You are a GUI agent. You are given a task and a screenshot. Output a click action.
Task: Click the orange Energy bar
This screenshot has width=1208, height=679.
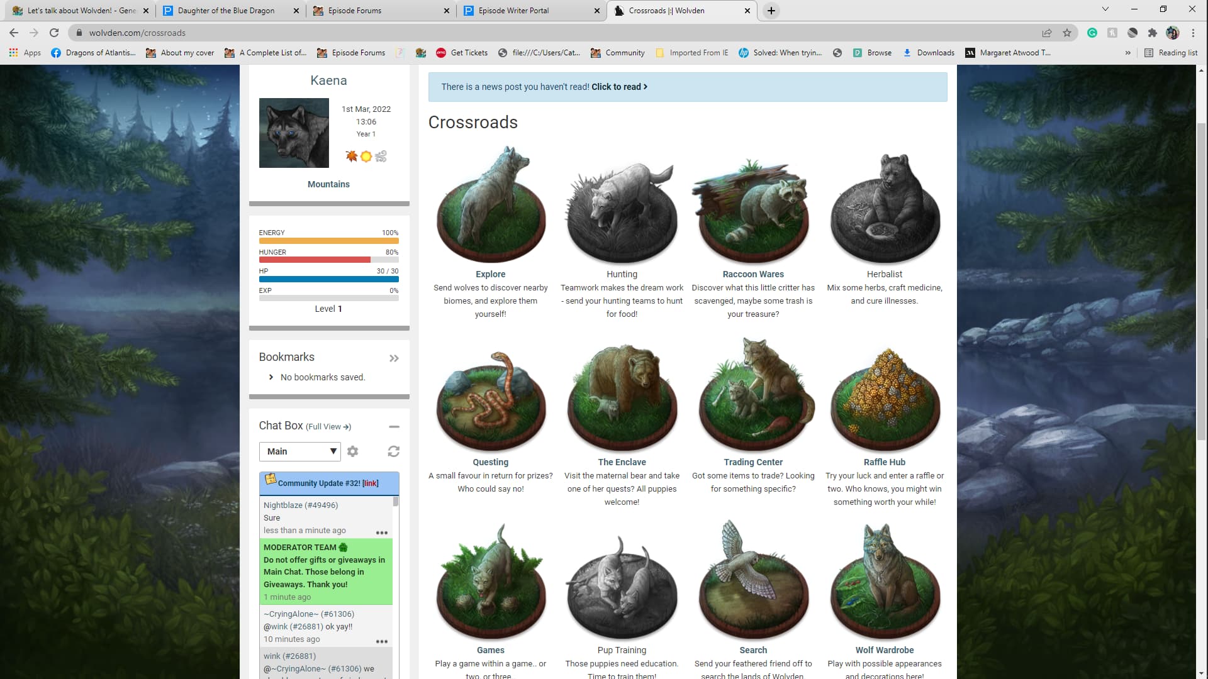click(x=329, y=241)
